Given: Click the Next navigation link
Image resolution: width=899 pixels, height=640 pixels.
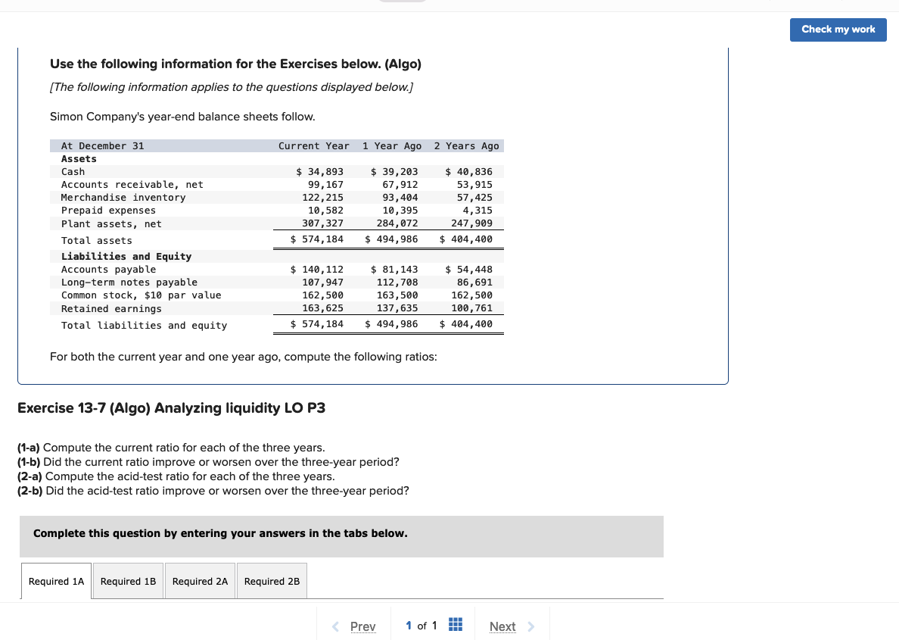Looking at the screenshot, I should [x=502, y=626].
